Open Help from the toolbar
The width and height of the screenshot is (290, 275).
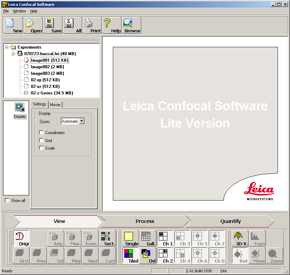[x=112, y=26]
